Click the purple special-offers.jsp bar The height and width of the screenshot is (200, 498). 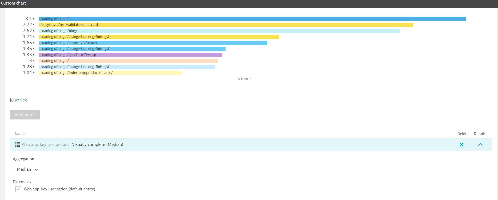[x=130, y=55]
